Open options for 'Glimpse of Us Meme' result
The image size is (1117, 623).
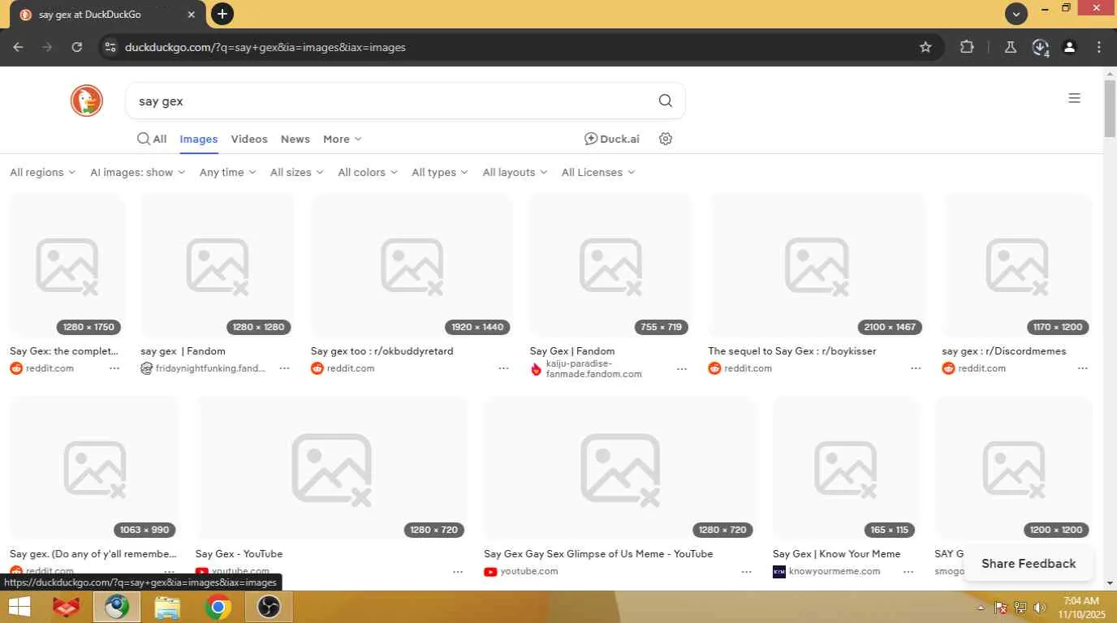click(x=746, y=571)
